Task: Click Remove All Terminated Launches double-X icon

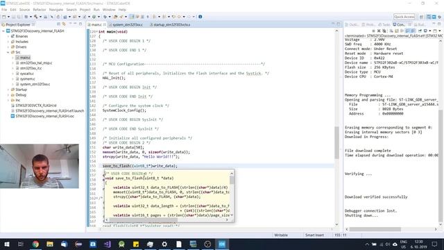Action: click(384, 31)
